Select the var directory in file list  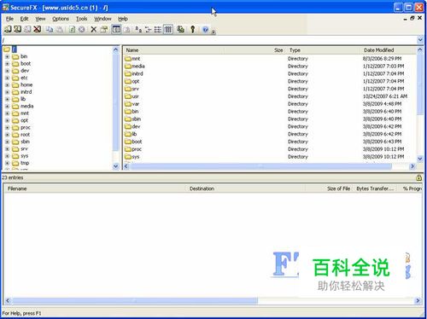[136, 104]
